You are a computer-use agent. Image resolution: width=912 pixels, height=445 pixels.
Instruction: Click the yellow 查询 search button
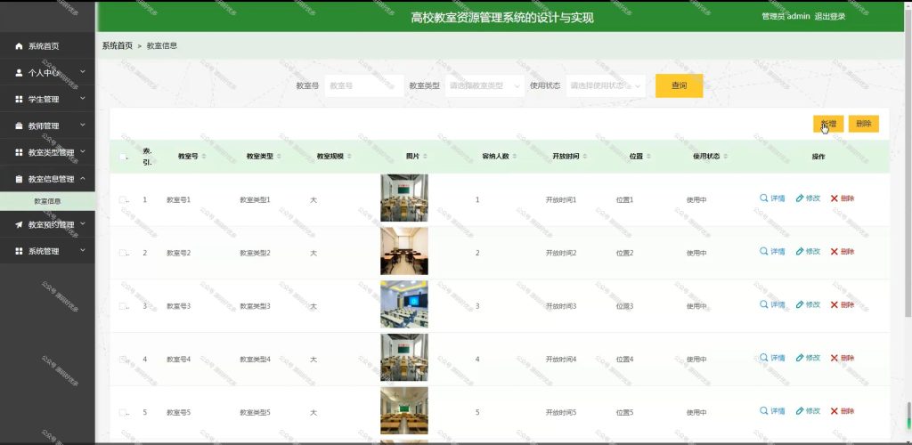679,85
